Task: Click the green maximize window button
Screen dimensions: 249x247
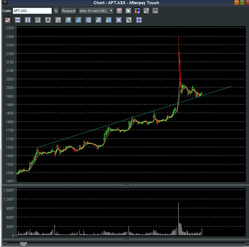Action: [242, 2]
